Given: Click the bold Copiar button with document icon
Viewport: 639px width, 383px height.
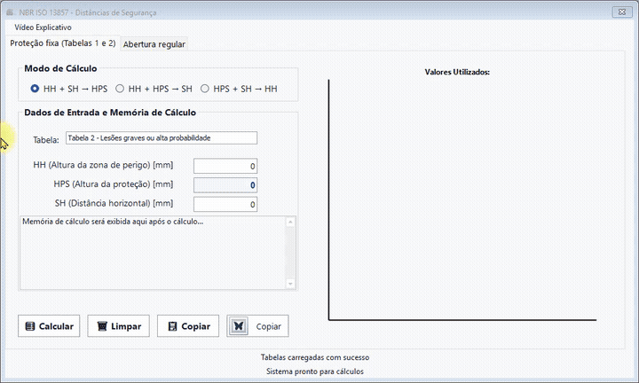Looking at the screenshot, I should (188, 326).
